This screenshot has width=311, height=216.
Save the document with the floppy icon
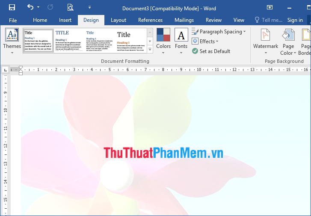(12, 8)
